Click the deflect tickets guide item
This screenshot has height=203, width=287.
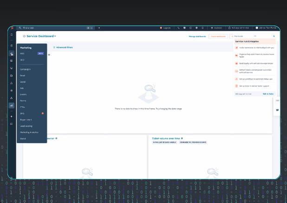(x=255, y=71)
